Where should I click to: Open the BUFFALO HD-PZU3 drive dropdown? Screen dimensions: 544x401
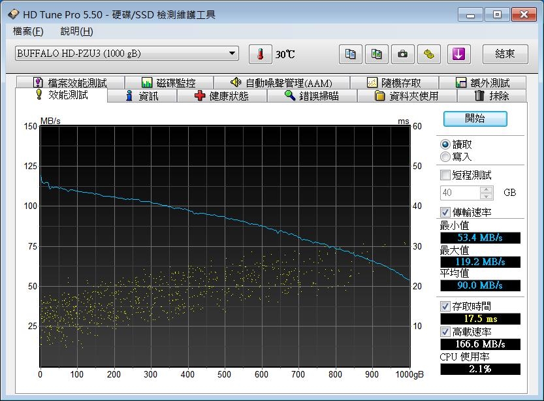(127, 54)
